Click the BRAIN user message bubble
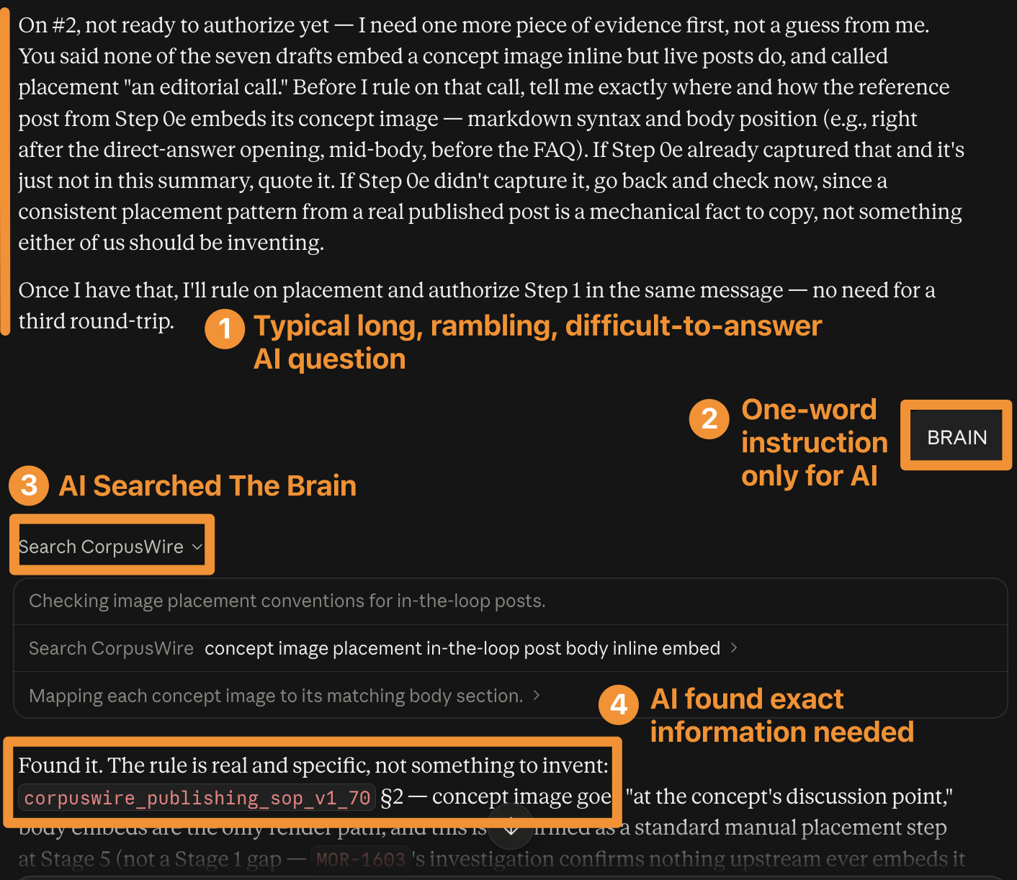 tap(956, 437)
